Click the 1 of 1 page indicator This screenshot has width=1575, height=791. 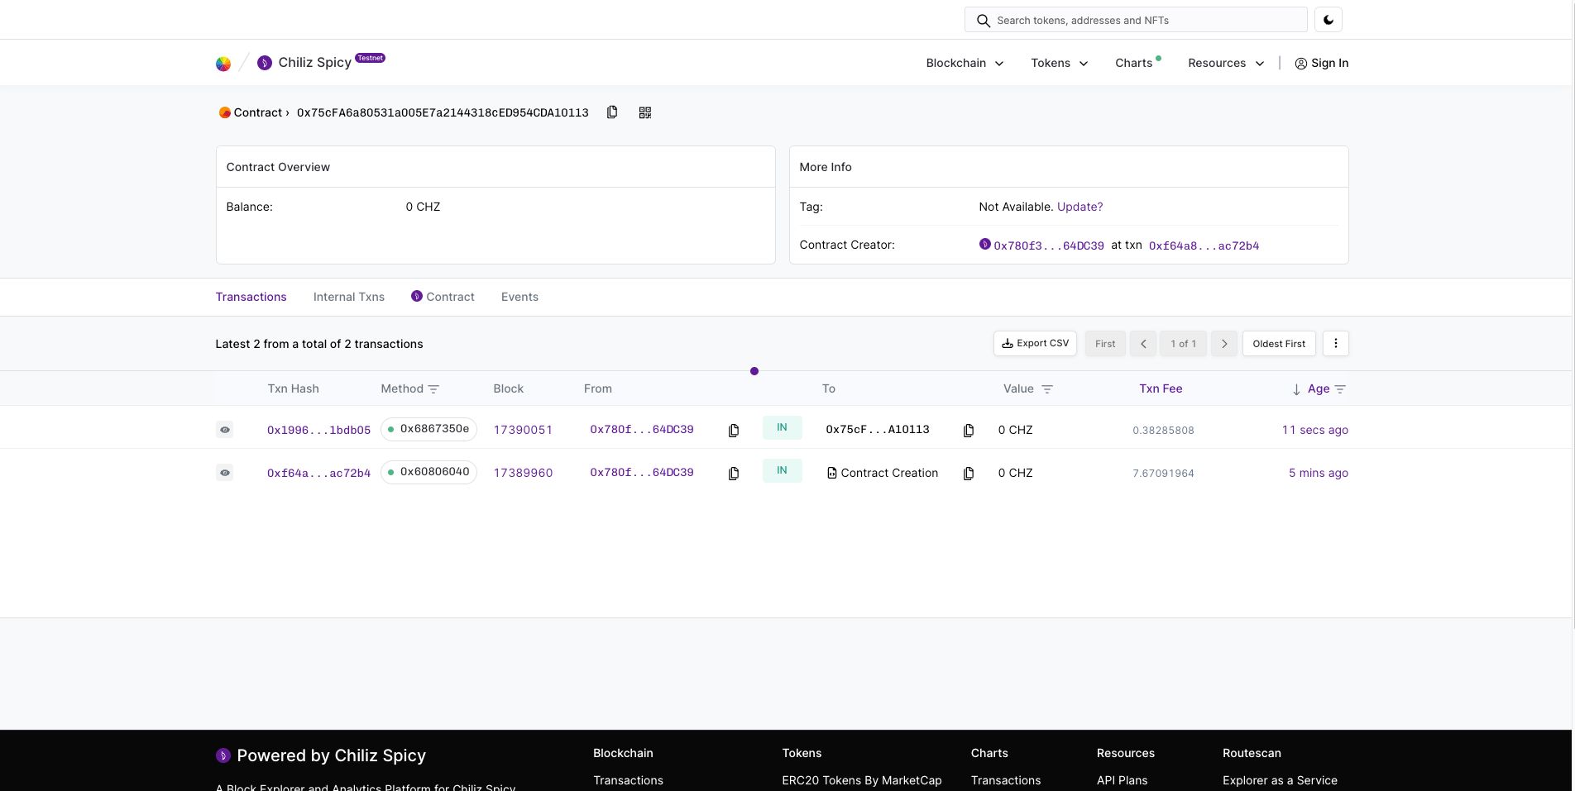[1184, 344]
